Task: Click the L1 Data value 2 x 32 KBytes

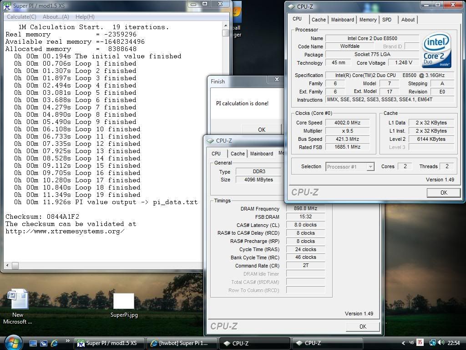Action: [431, 123]
